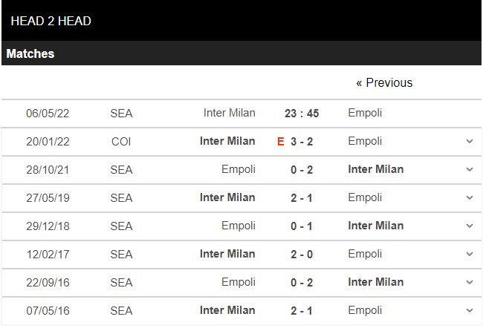The width and height of the screenshot is (483, 331).
Task: Select home team Empoli on 29/12/18
Action: 238,226
